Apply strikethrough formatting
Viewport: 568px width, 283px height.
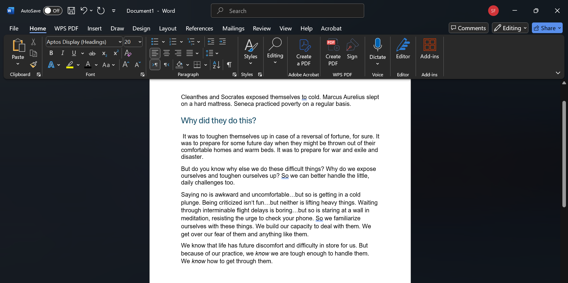click(92, 53)
